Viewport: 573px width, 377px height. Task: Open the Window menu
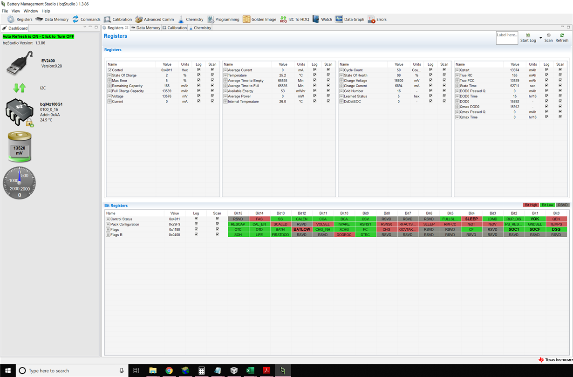tap(31, 11)
